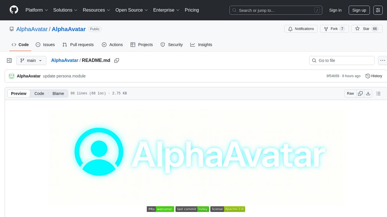Open the Projects tab

141,45
